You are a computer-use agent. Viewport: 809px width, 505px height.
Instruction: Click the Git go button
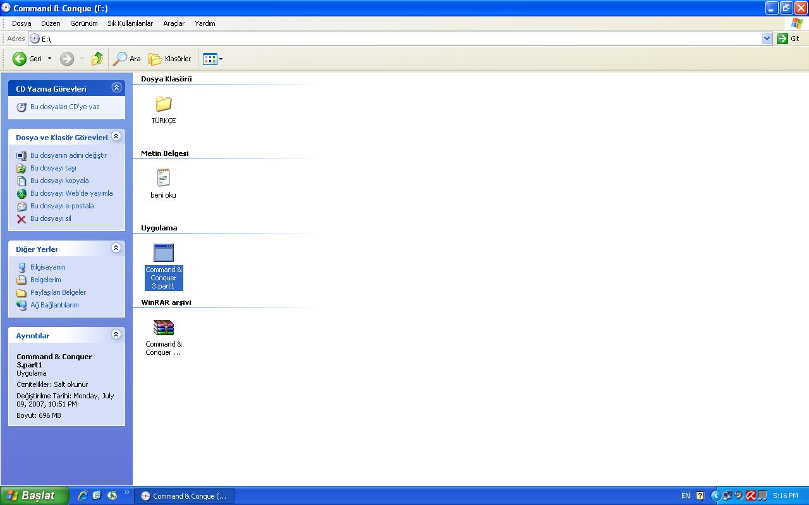coord(789,39)
